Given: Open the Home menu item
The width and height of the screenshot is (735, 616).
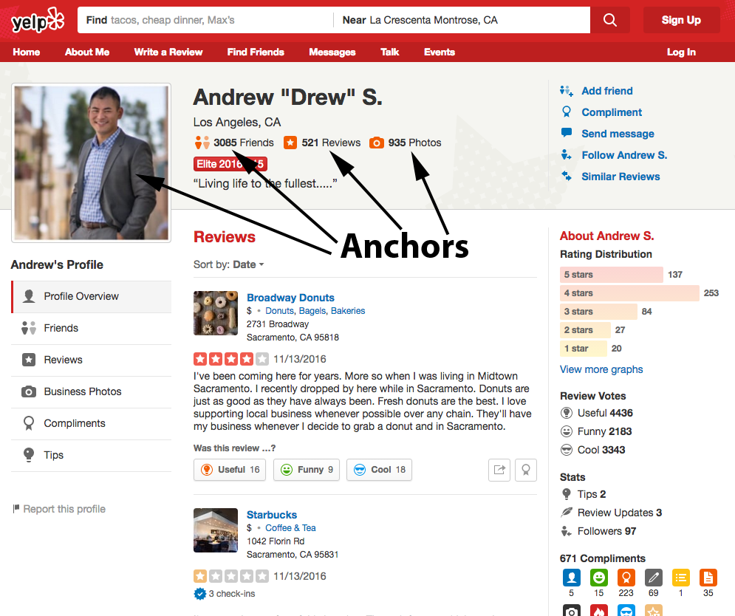Looking at the screenshot, I should (x=27, y=52).
